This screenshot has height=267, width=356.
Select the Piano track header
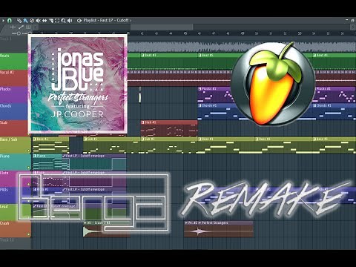[x=16, y=162]
